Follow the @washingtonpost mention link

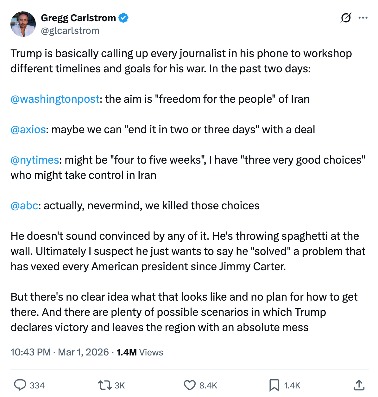55,99
